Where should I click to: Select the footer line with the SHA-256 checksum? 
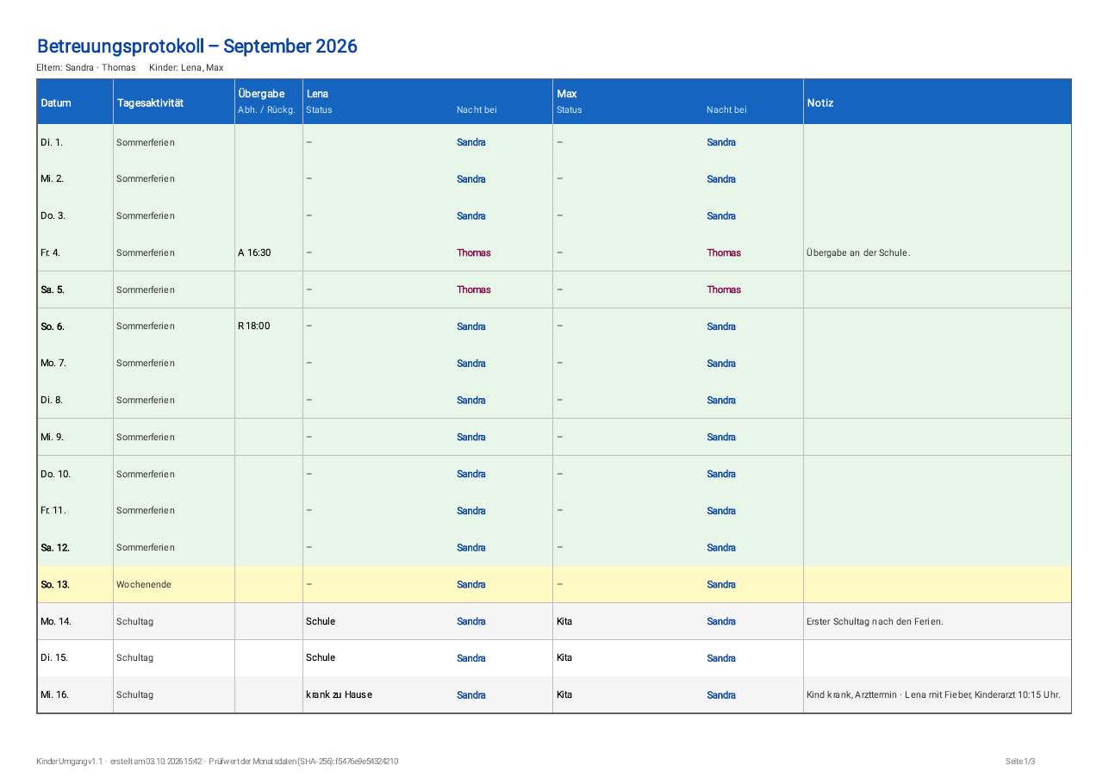coord(217,762)
